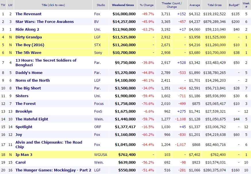The width and height of the screenshot is (251, 174).
Task: Open Alvin and the Chipmunks: The Road Chip
Action: (x=49, y=144)
